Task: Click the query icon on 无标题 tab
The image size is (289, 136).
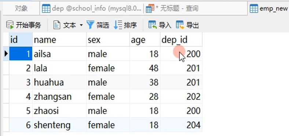Action: click(150, 8)
